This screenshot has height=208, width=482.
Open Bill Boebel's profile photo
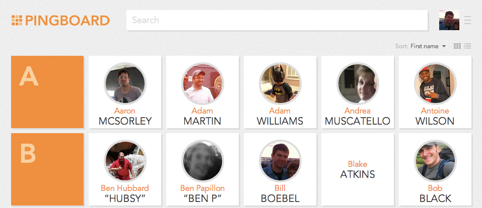(280, 161)
